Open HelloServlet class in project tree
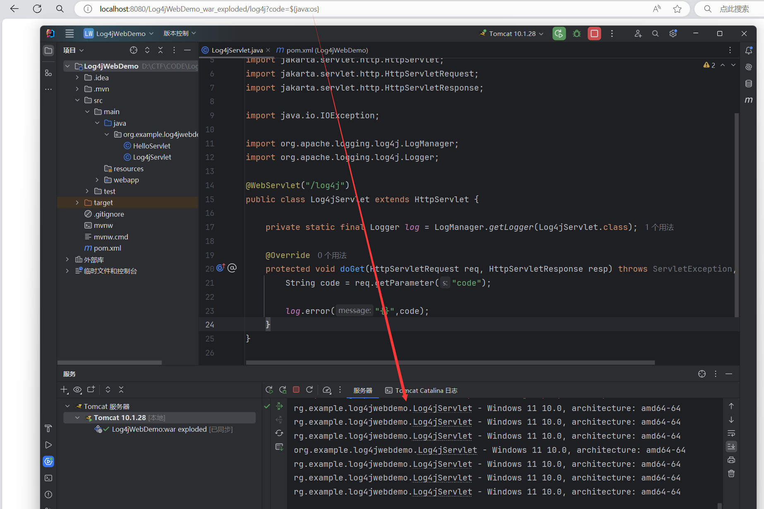Screen dimensions: 764x509 coord(151,146)
